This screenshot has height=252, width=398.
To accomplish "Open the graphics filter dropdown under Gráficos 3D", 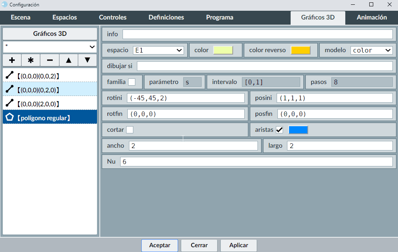I will click(x=50, y=47).
